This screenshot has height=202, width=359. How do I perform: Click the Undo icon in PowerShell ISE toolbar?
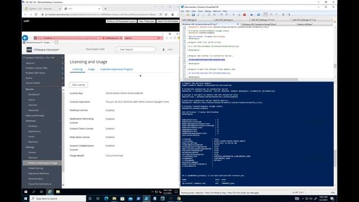pyautogui.click(x=222, y=15)
